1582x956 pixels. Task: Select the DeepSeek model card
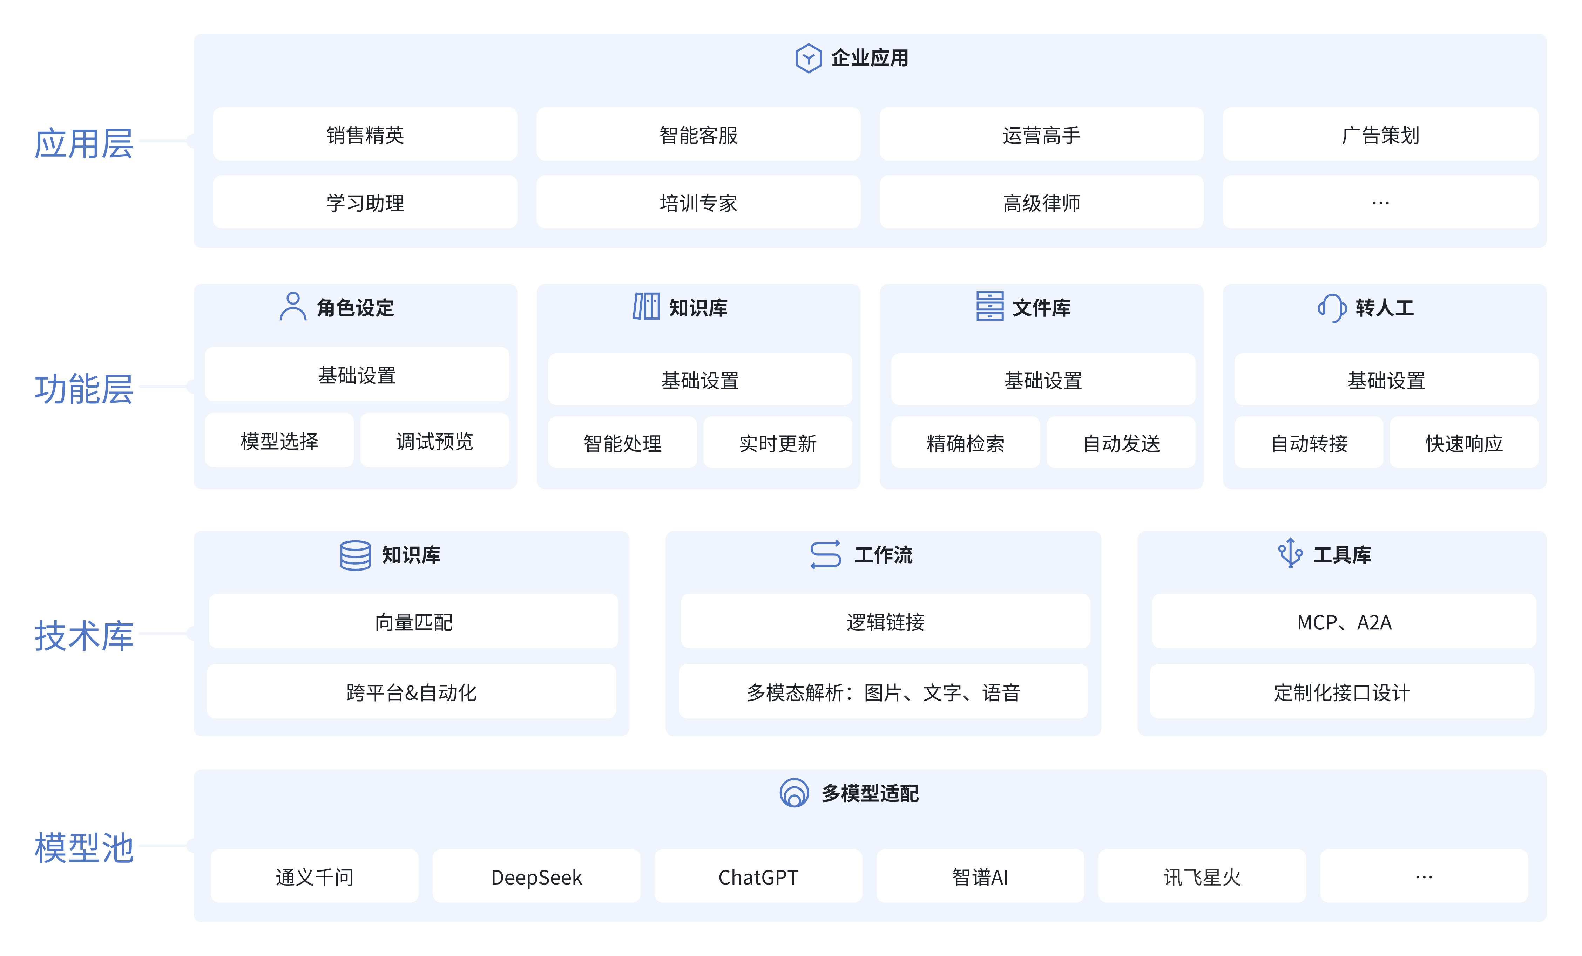(537, 876)
